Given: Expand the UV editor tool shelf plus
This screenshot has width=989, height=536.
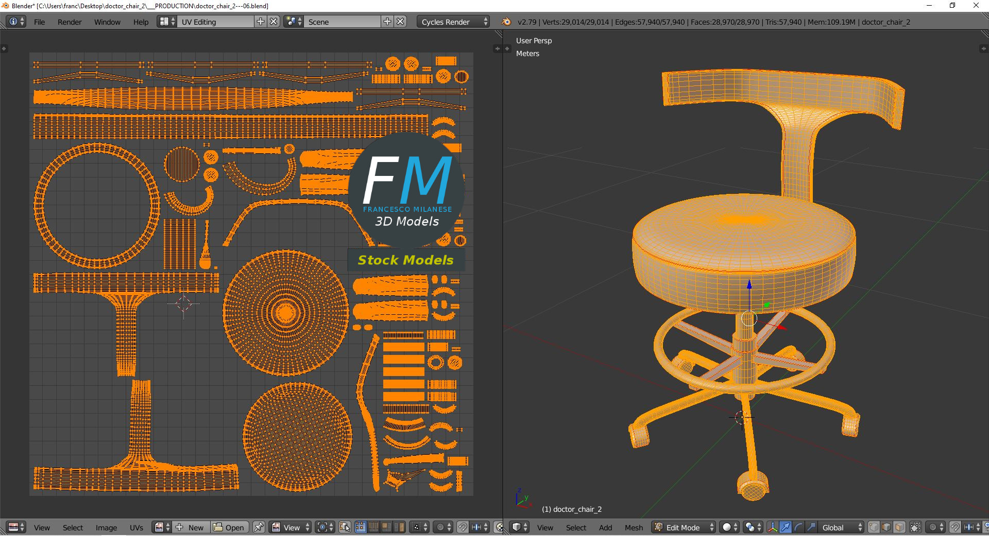Looking at the screenshot, I should coord(4,48).
